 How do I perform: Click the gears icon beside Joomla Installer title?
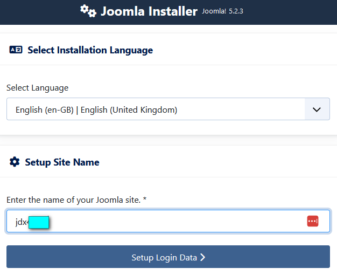click(x=88, y=11)
